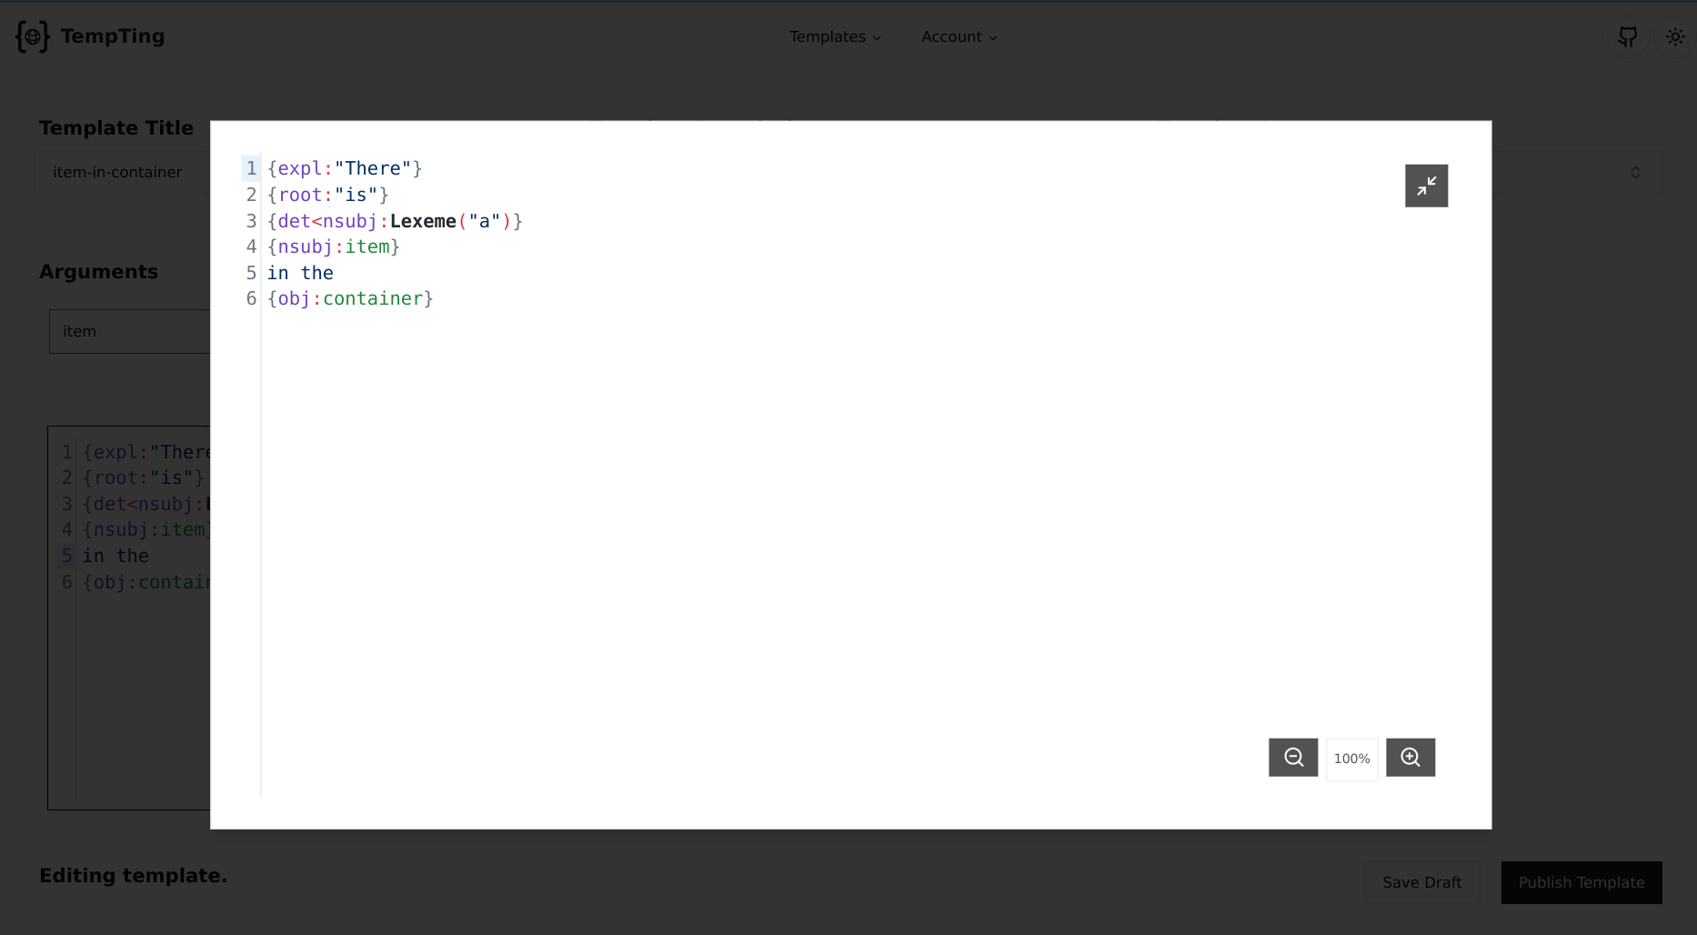Open the select box chevron right of the title
This screenshot has height=935, width=1697.
[1634, 172]
